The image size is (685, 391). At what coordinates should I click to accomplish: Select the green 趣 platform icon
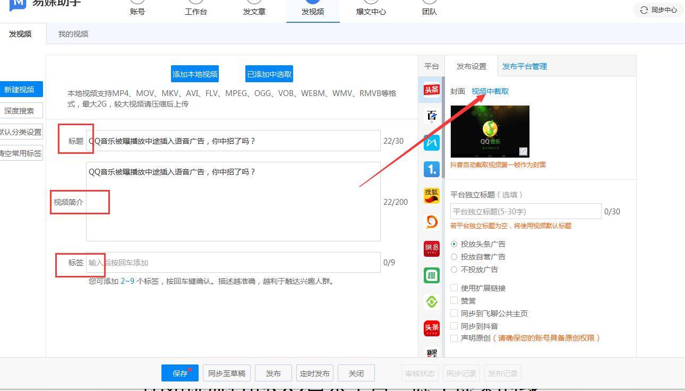click(x=432, y=275)
